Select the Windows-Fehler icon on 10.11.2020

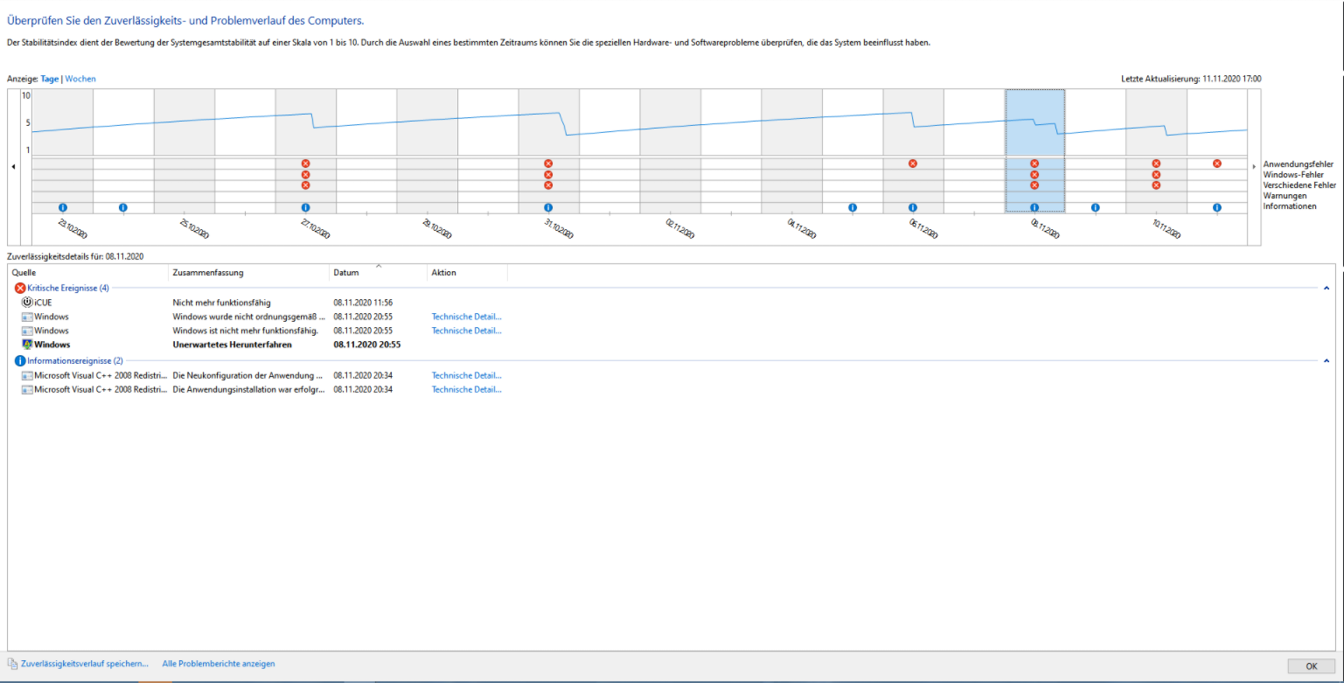click(x=1156, y=175)
